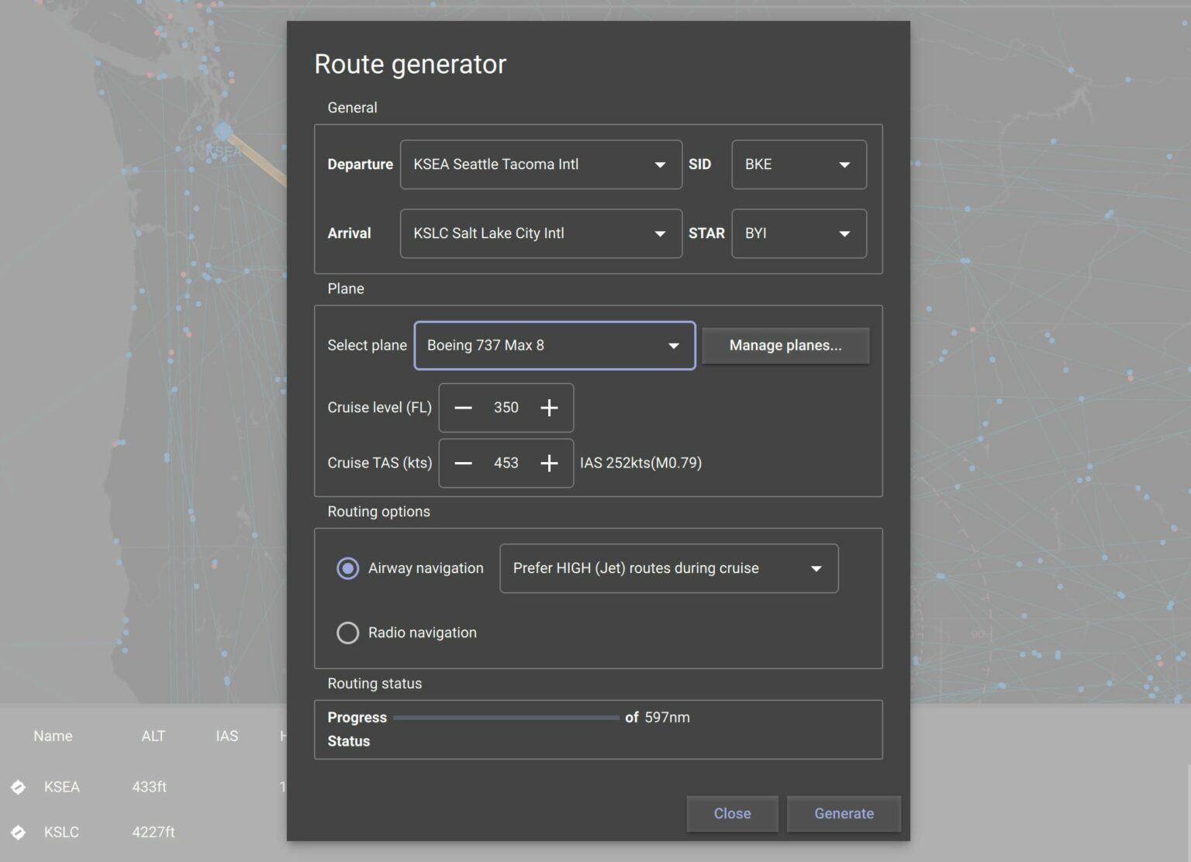Click the Manage planes button
The height and width of the screenshot is (862, 1191).
[785, 346]
